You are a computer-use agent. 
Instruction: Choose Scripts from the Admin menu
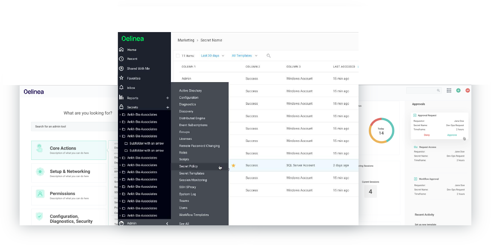pos(184,159)
